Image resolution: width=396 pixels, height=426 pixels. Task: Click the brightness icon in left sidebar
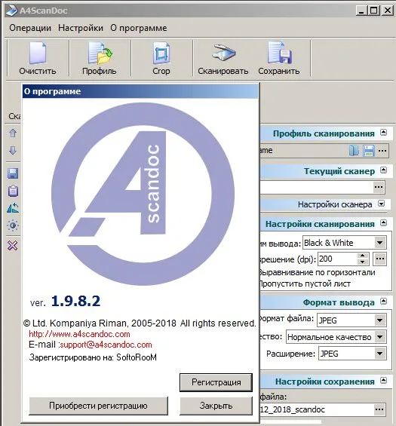pyautogui.click(x=13, y=225)
